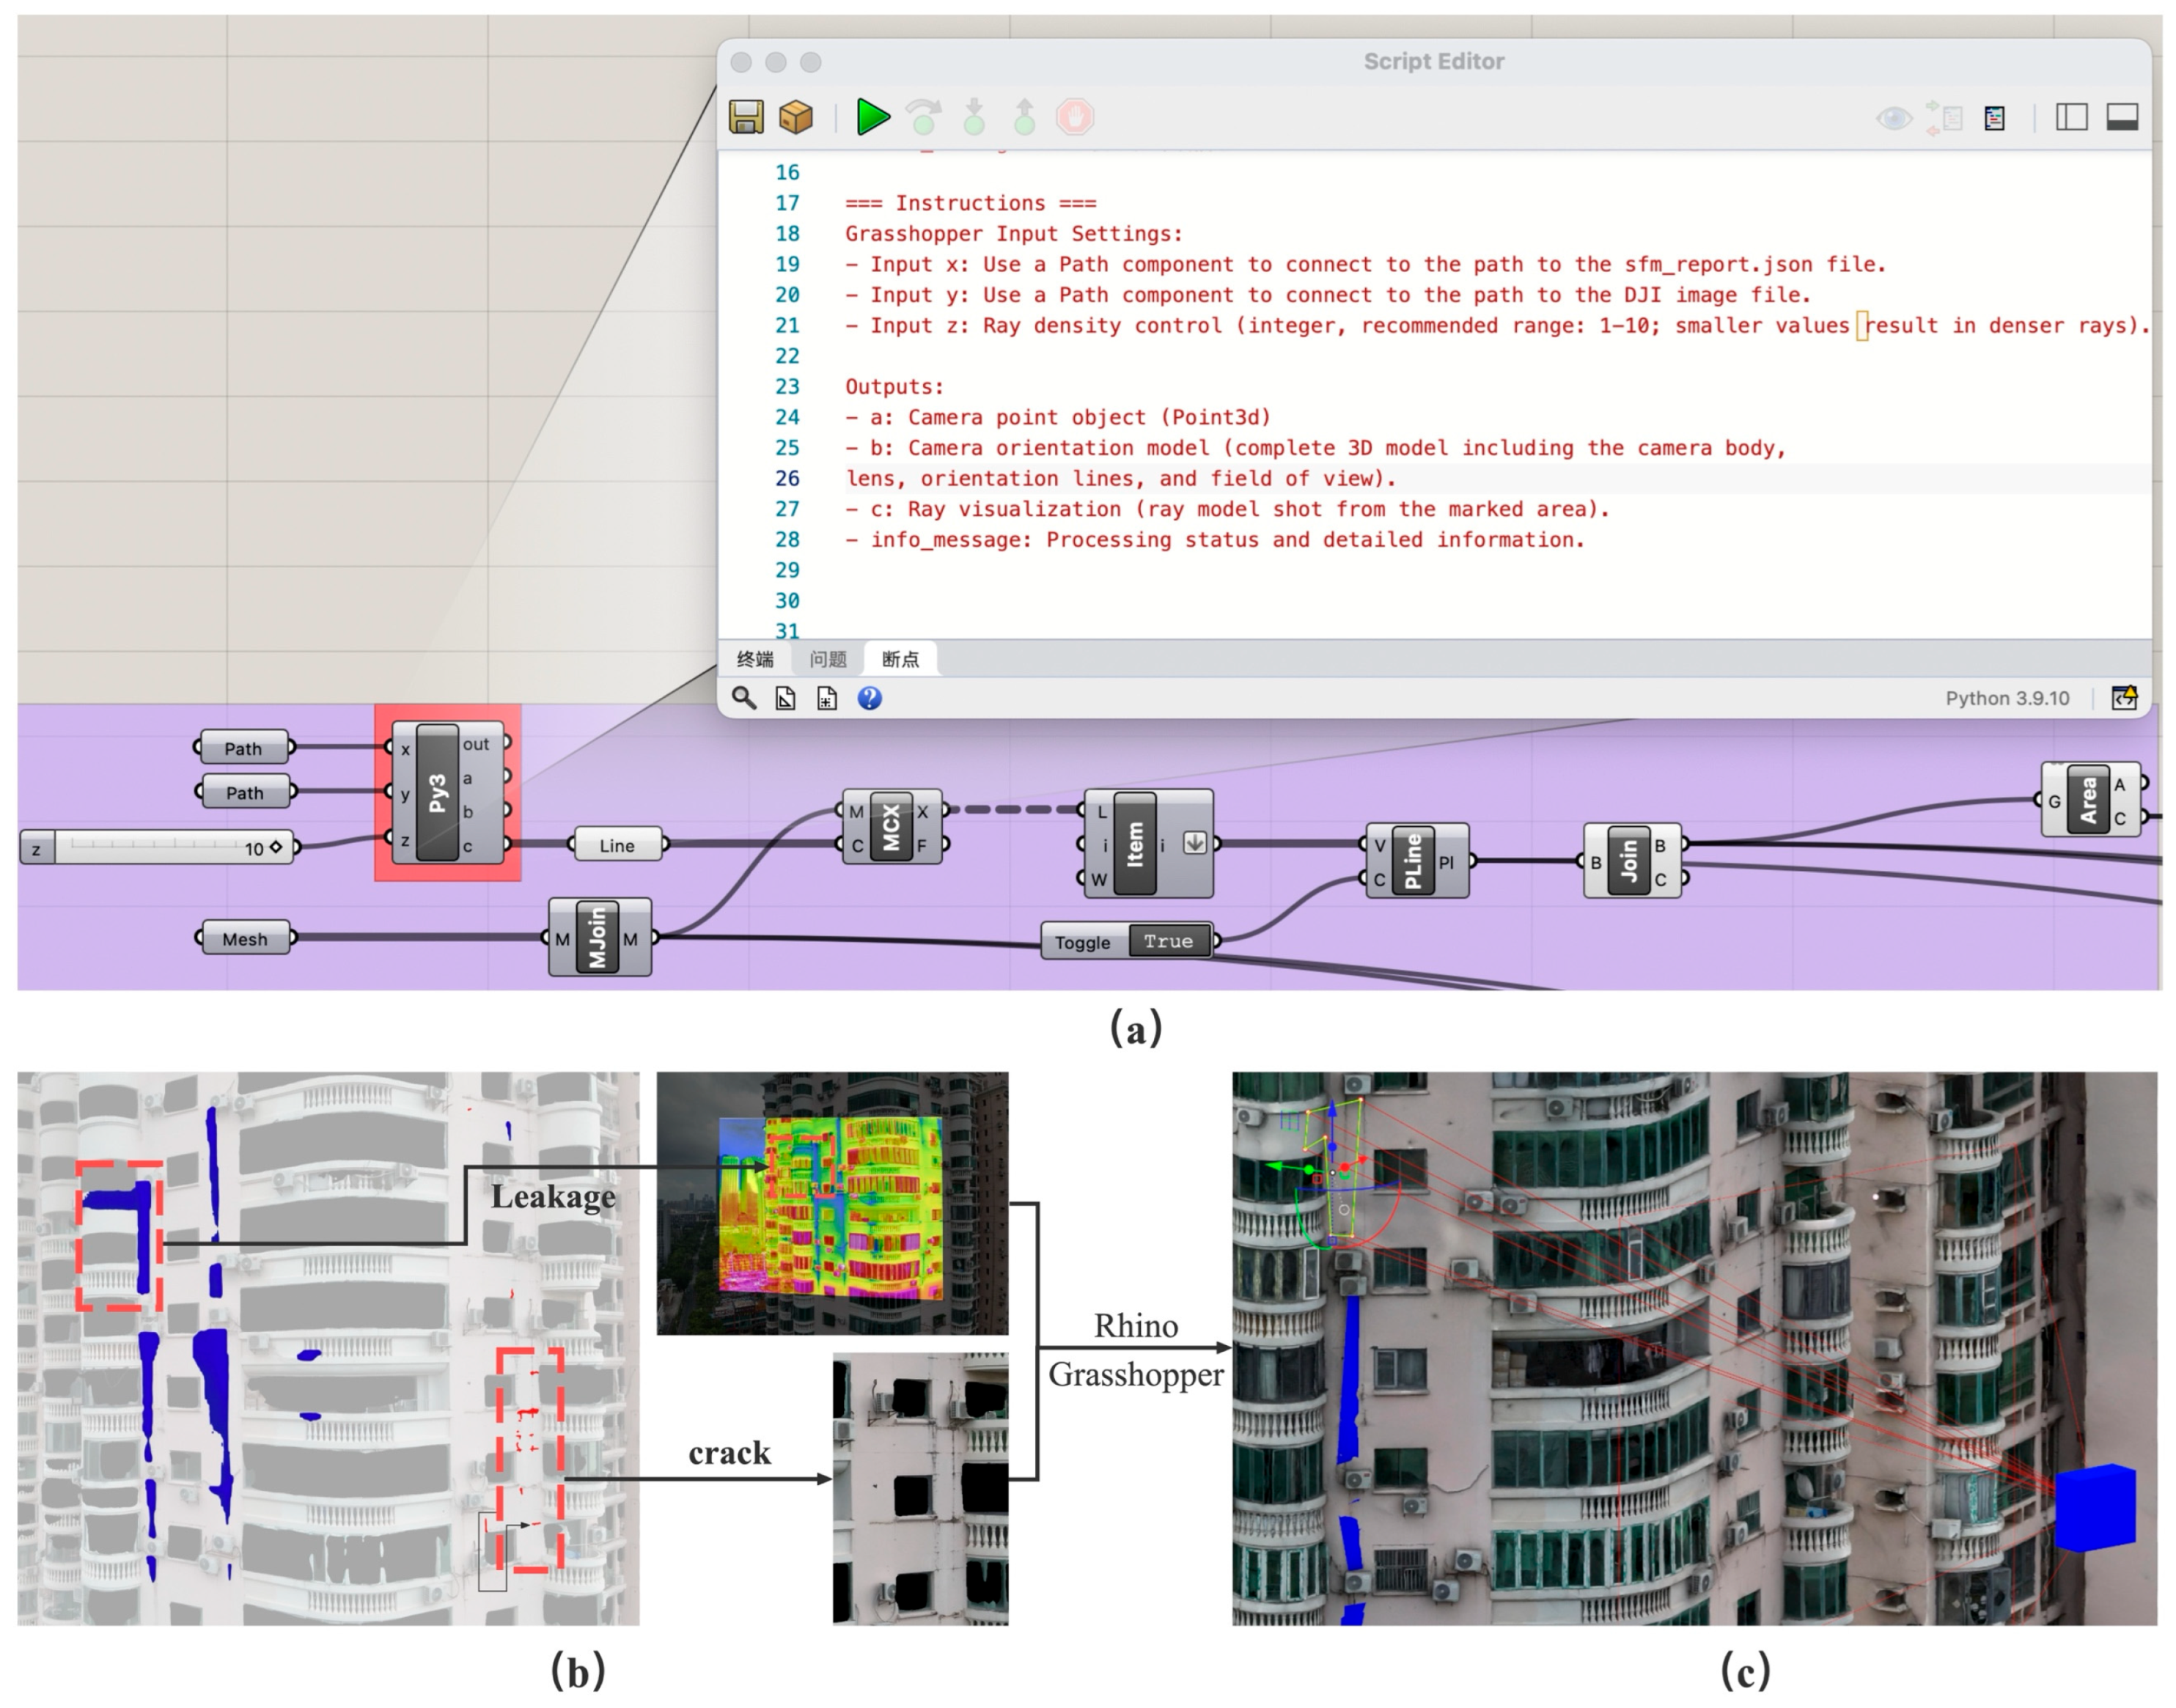
Task: Switch to the 终端 tab
Action: point(755,659)
